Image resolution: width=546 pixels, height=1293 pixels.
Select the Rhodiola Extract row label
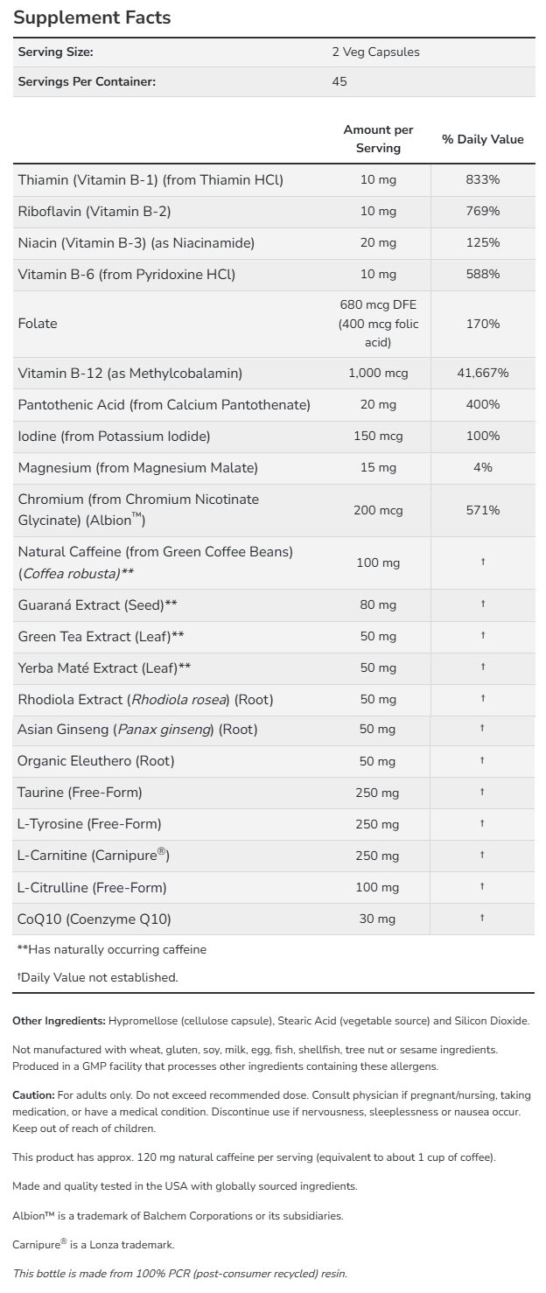(x=130, y=698)
